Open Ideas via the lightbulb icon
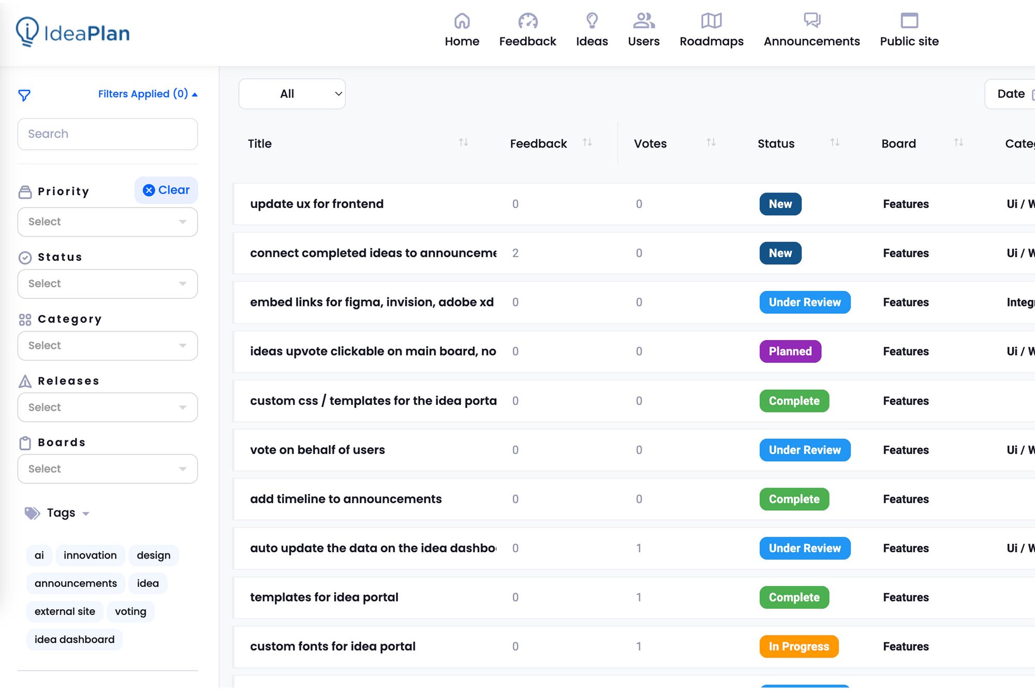 tap(592, 22)
